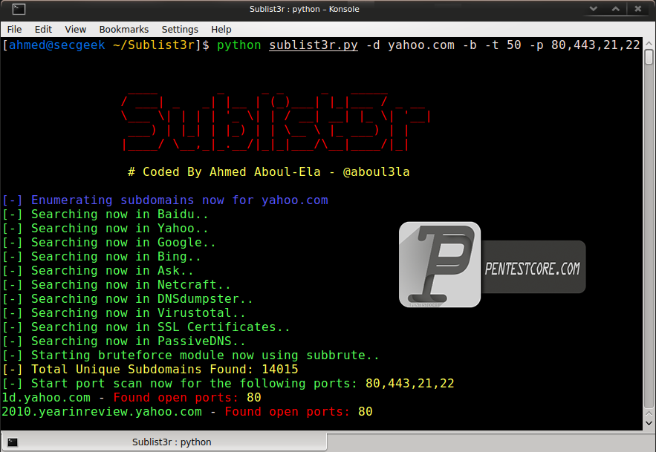Click the scrollbar down arrow at bottom

[x=649, y=423]
